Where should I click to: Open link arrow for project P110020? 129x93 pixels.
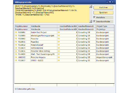point(16,54)
